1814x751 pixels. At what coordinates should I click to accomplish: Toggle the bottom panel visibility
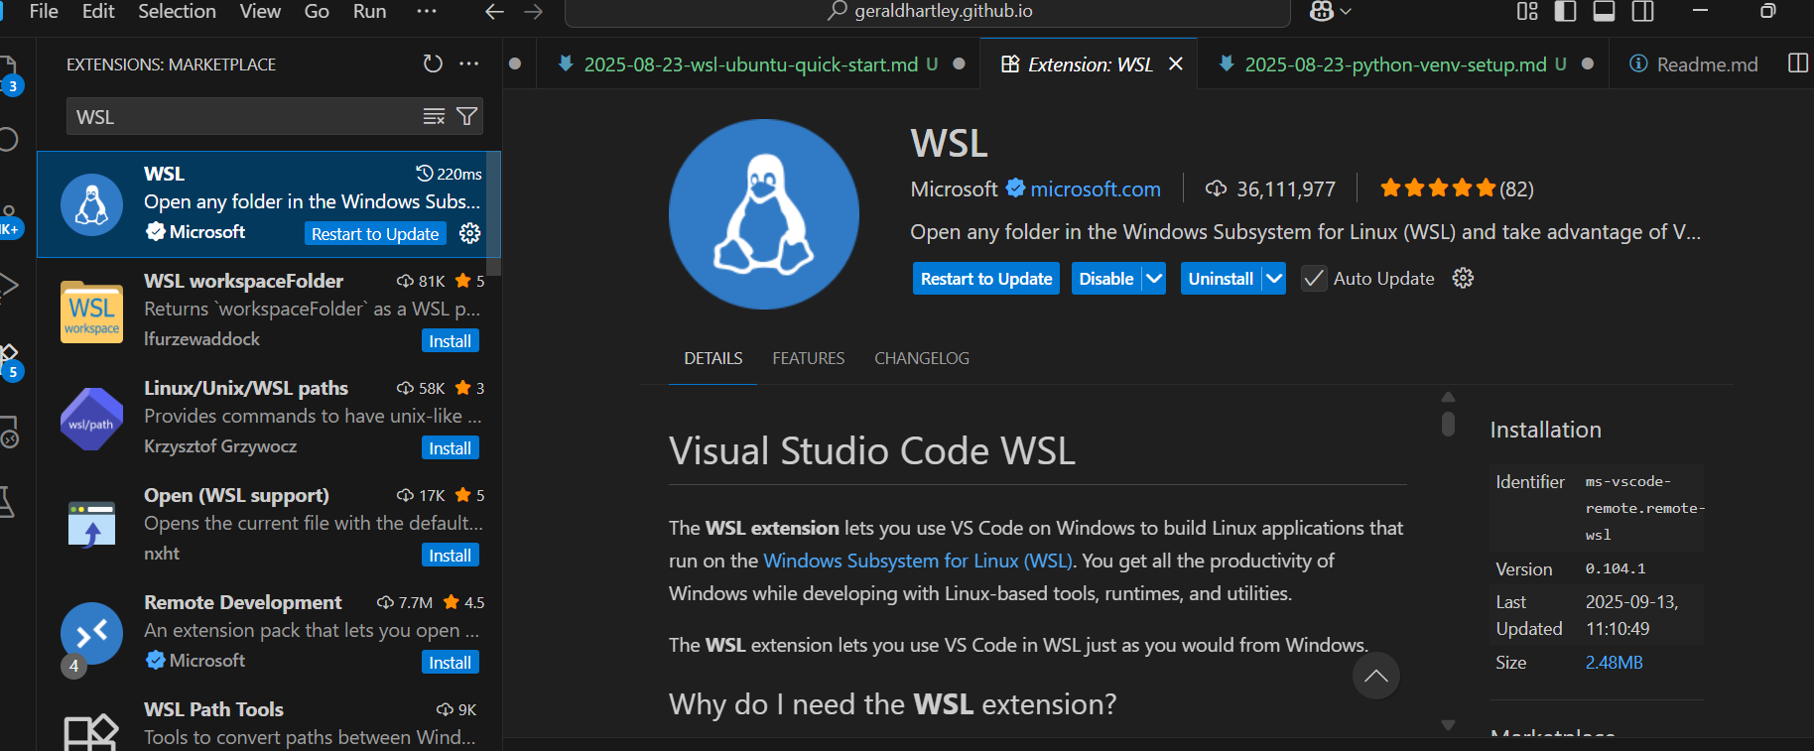click(1604, 12)
